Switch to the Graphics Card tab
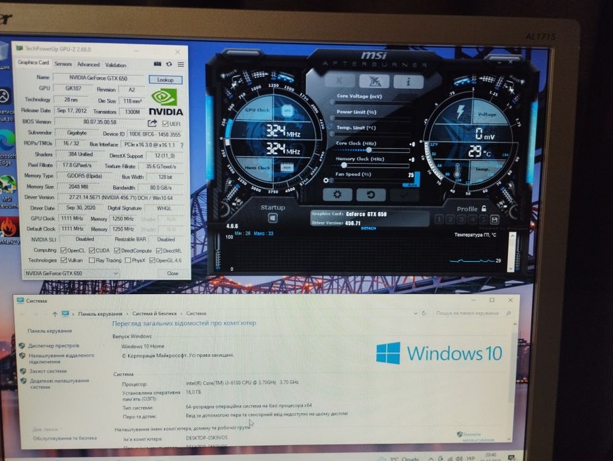 pos(33,63)
